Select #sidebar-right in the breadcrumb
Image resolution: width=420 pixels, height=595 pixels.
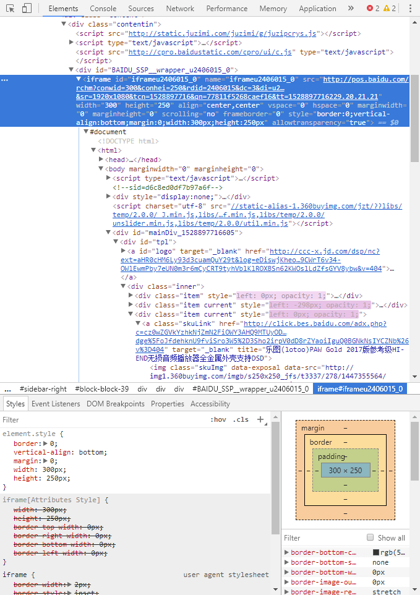(x=43, y=389)
